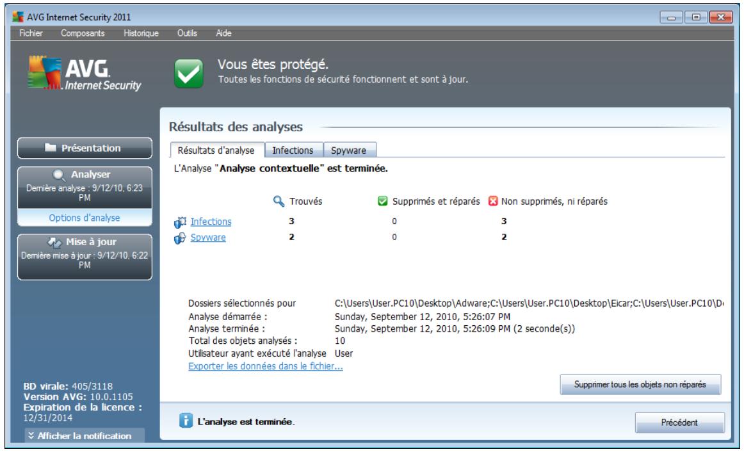The height and width of the screenshot is (452, 744).
Task: Open Options d'analyse
Action: (x=85, y=218)
